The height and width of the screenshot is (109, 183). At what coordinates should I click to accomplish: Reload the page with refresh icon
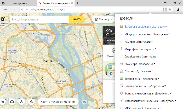[x=22, y=10]
